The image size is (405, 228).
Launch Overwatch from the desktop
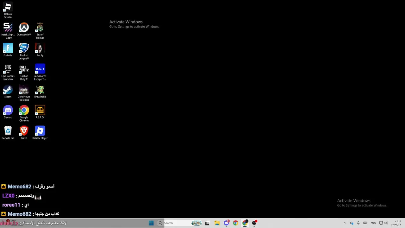[24, 29]
